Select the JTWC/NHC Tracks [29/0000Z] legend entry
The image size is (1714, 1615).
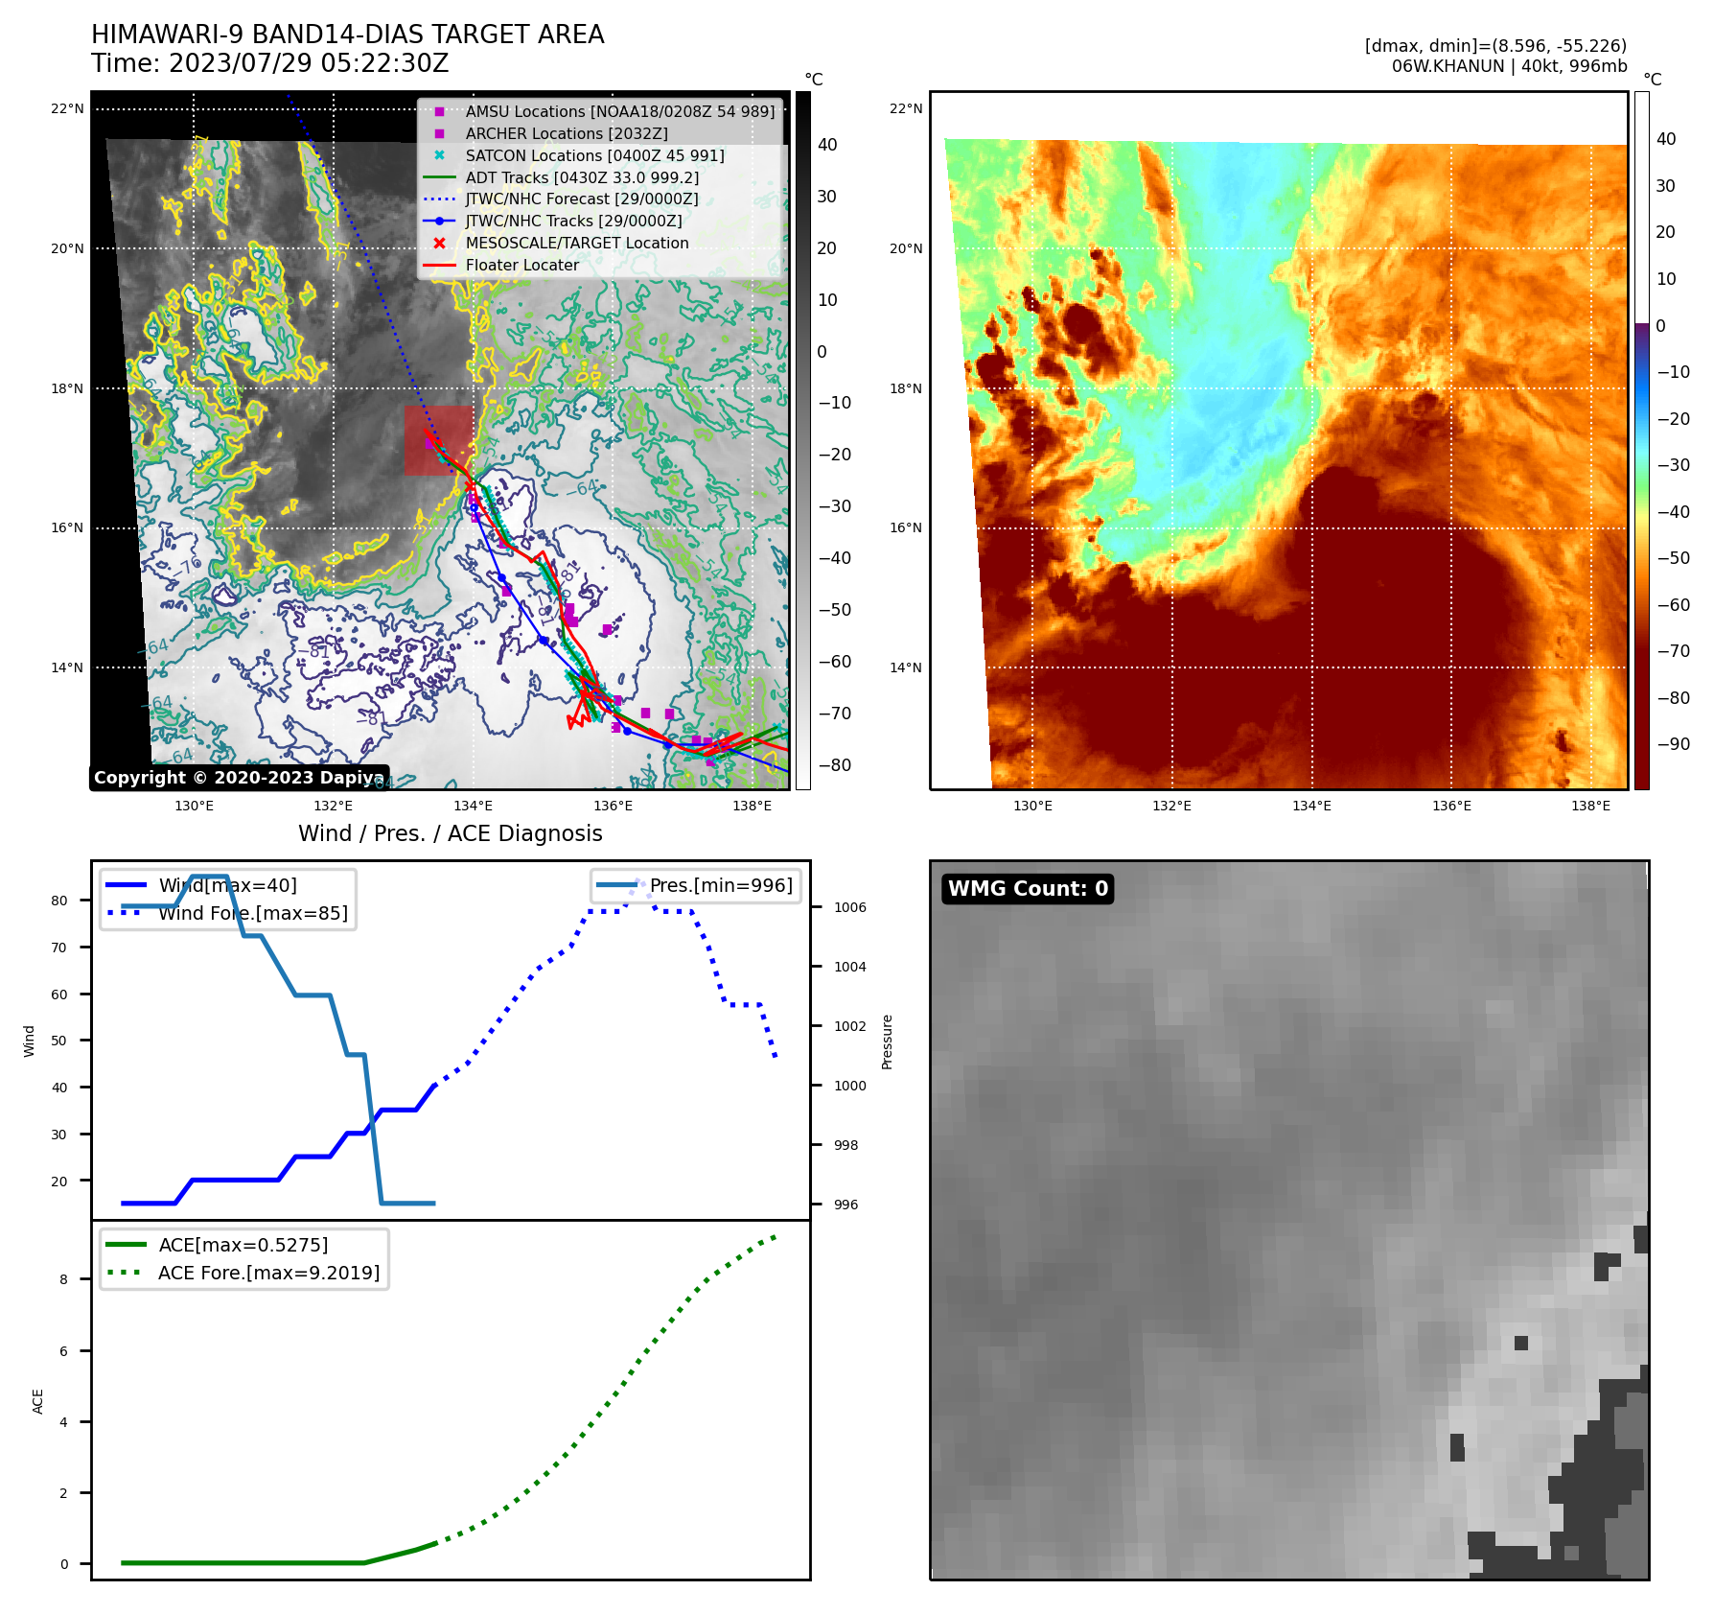(573, 222)
